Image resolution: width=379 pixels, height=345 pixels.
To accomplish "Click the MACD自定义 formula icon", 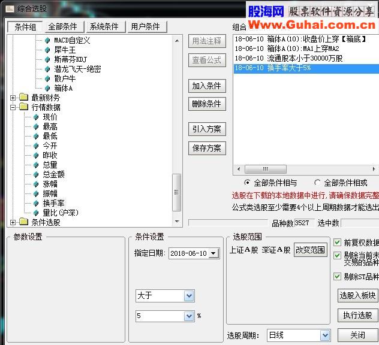I will click(x=47, y=40).
